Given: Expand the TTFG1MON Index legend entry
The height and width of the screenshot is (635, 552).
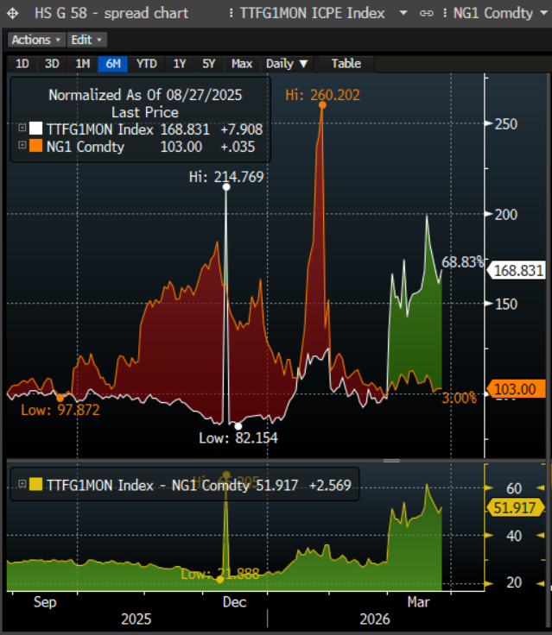Looking at the screenshot, I should coord(22,128).
